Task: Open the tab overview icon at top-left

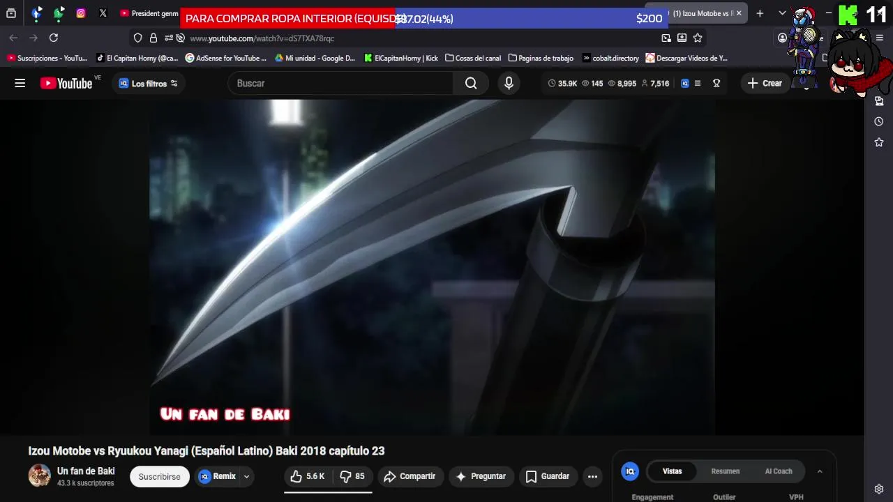Action: pyautogui.click(x=11, y=13)
